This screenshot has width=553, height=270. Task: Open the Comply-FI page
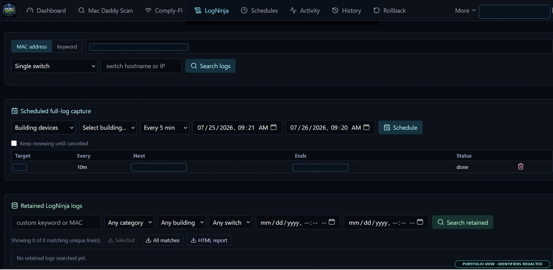coord(164,10)
